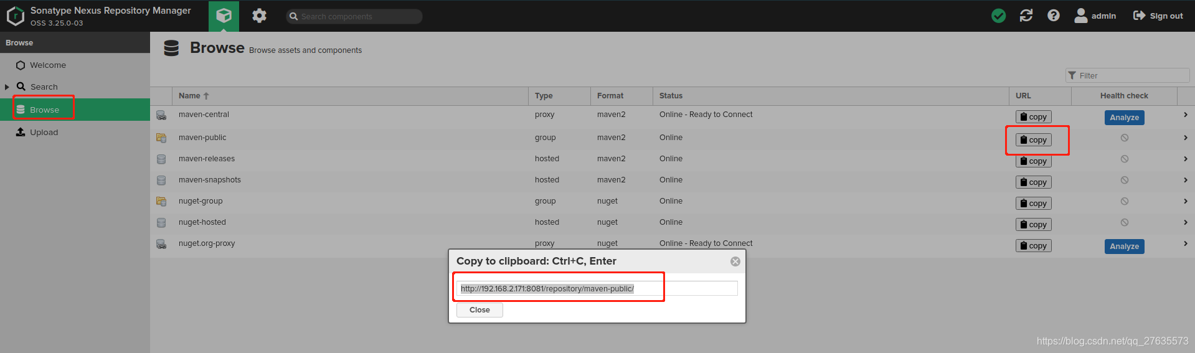The image size is (1195, 353).
Task: Click the maven-snapshots hosted repository icon
Action: [161, 181]
